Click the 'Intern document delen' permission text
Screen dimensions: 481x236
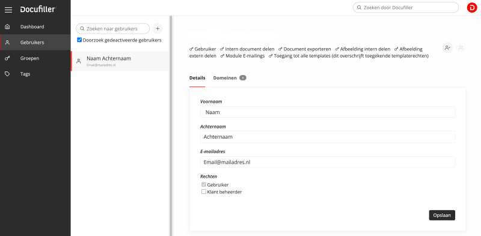pyautogui.click(x=250, y=49)
